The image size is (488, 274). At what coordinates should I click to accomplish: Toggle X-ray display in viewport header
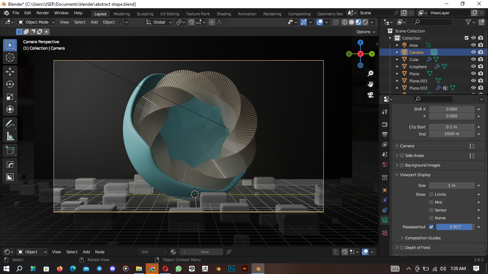coord(335,22)
